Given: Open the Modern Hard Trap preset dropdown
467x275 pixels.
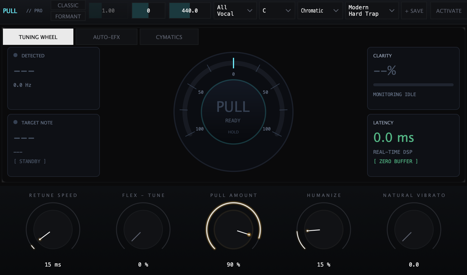Looking at the screenshot, I should tap(372, 10).
